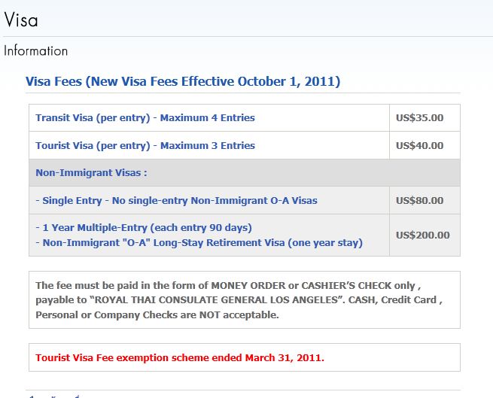Click the partially visible Thai heading at the bottom

pos(54,396)
